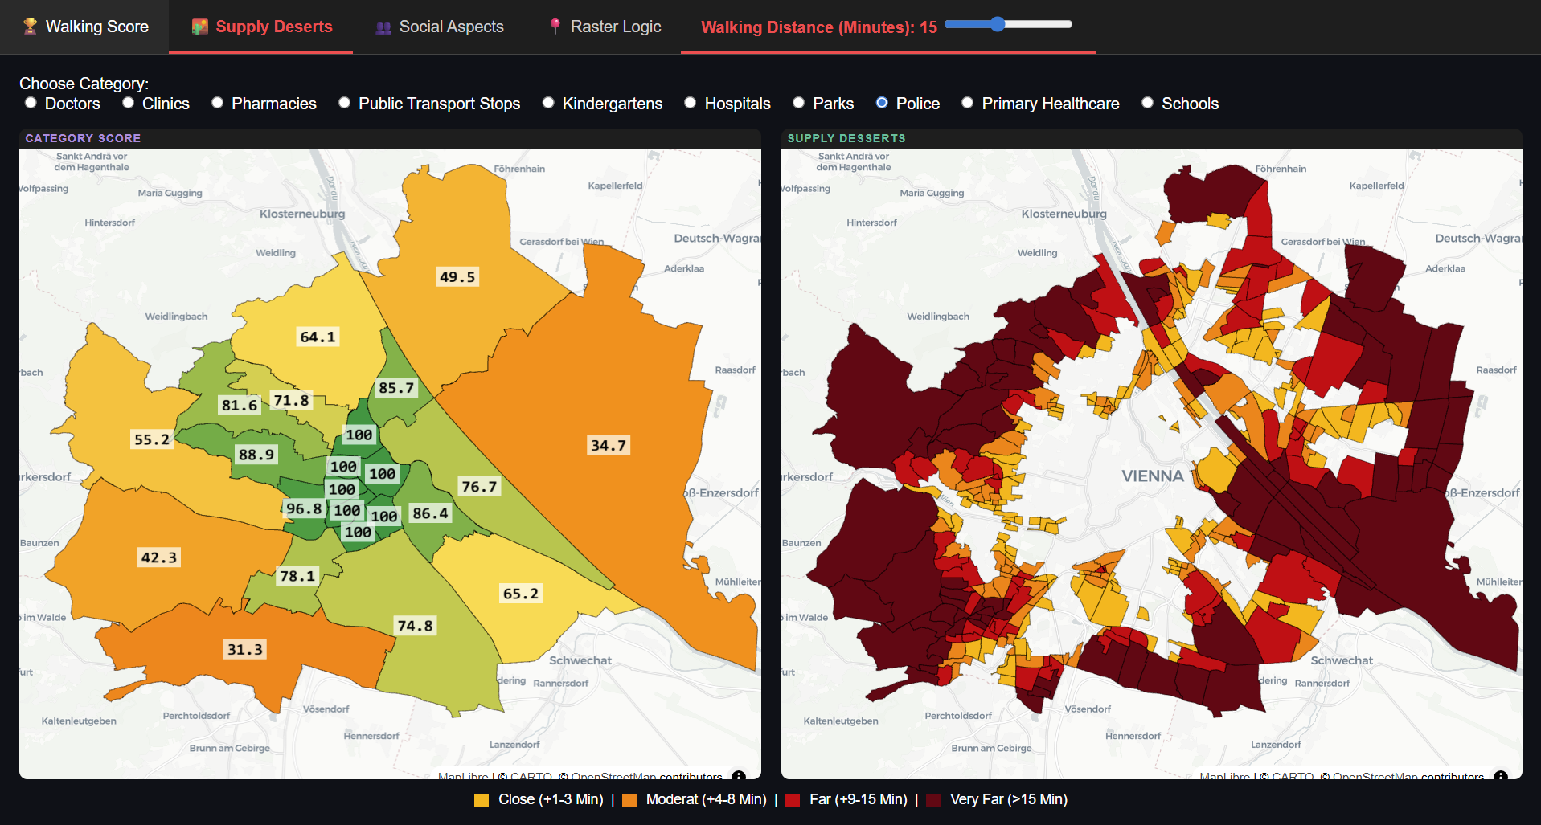1541x825 pixels.
Task: Choose the Hospitals category option
Action: click(x=690, y=103)
